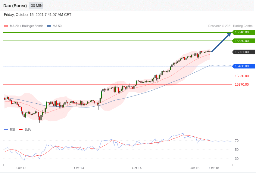256x173 pixels.
Task: Click the 15330.00 red support label
Action: 242,76
